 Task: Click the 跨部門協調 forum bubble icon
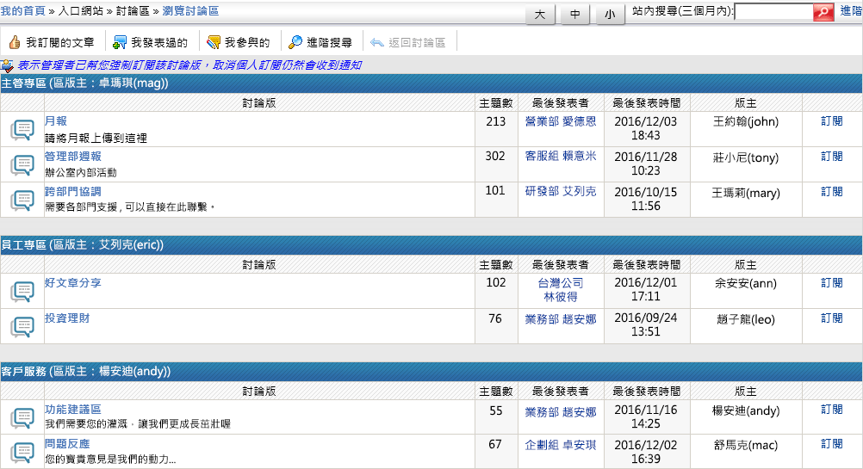coord(22,200)
